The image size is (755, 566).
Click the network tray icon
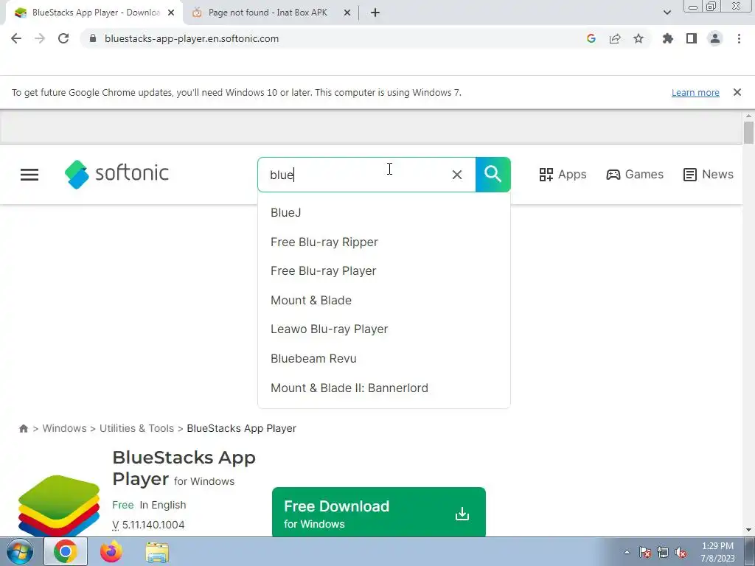(x=663, y=552)
